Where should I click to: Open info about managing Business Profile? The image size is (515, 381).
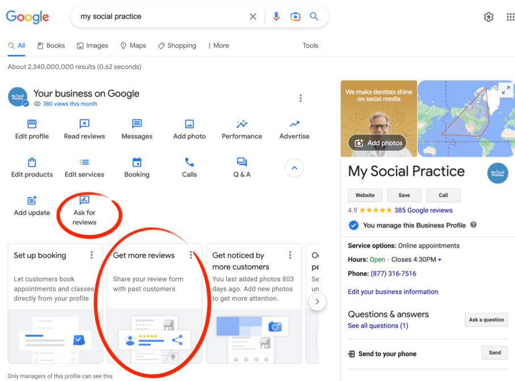[x=473, y=225]
